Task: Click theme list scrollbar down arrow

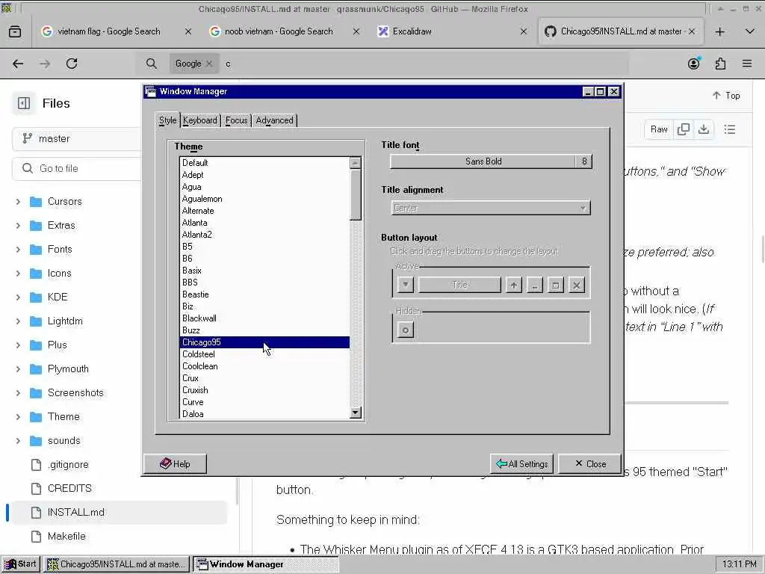Action: 356,413
